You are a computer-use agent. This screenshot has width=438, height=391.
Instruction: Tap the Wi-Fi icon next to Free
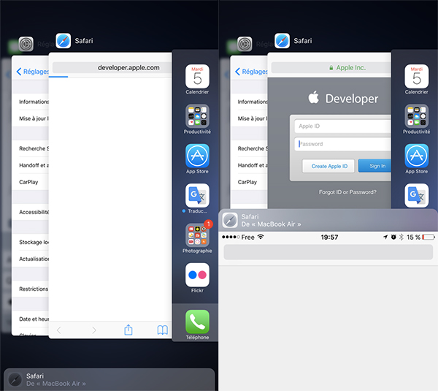pos(261,238)
